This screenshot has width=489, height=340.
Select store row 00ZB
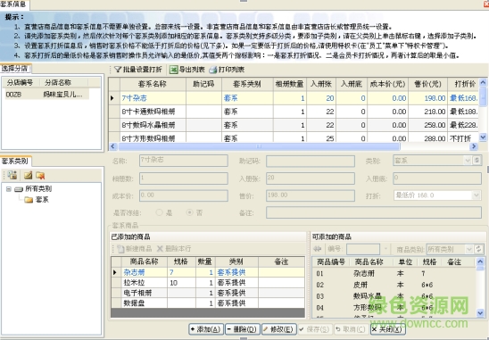pos(46,95)
